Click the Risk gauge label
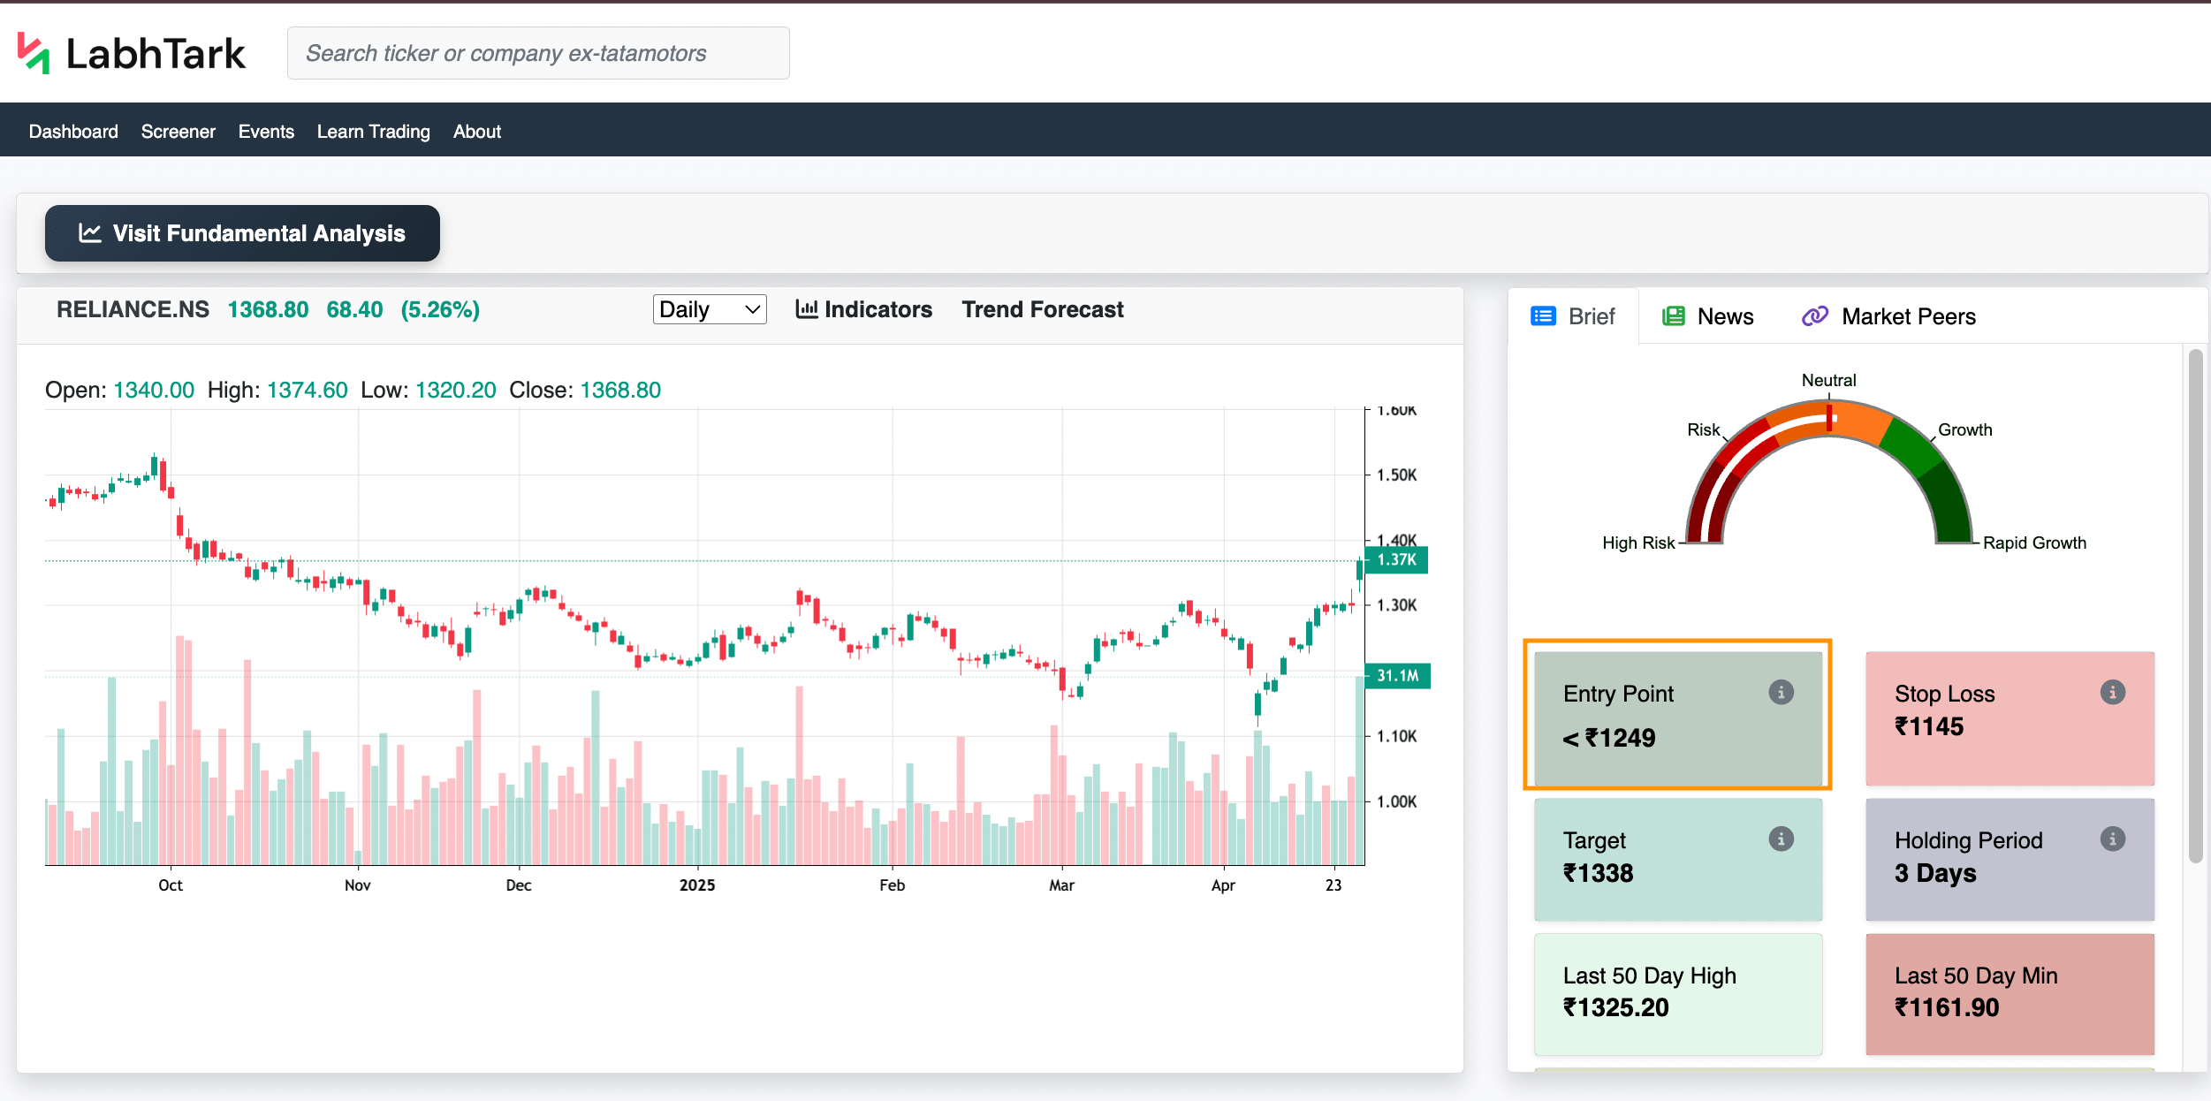 coord(1703,429)
